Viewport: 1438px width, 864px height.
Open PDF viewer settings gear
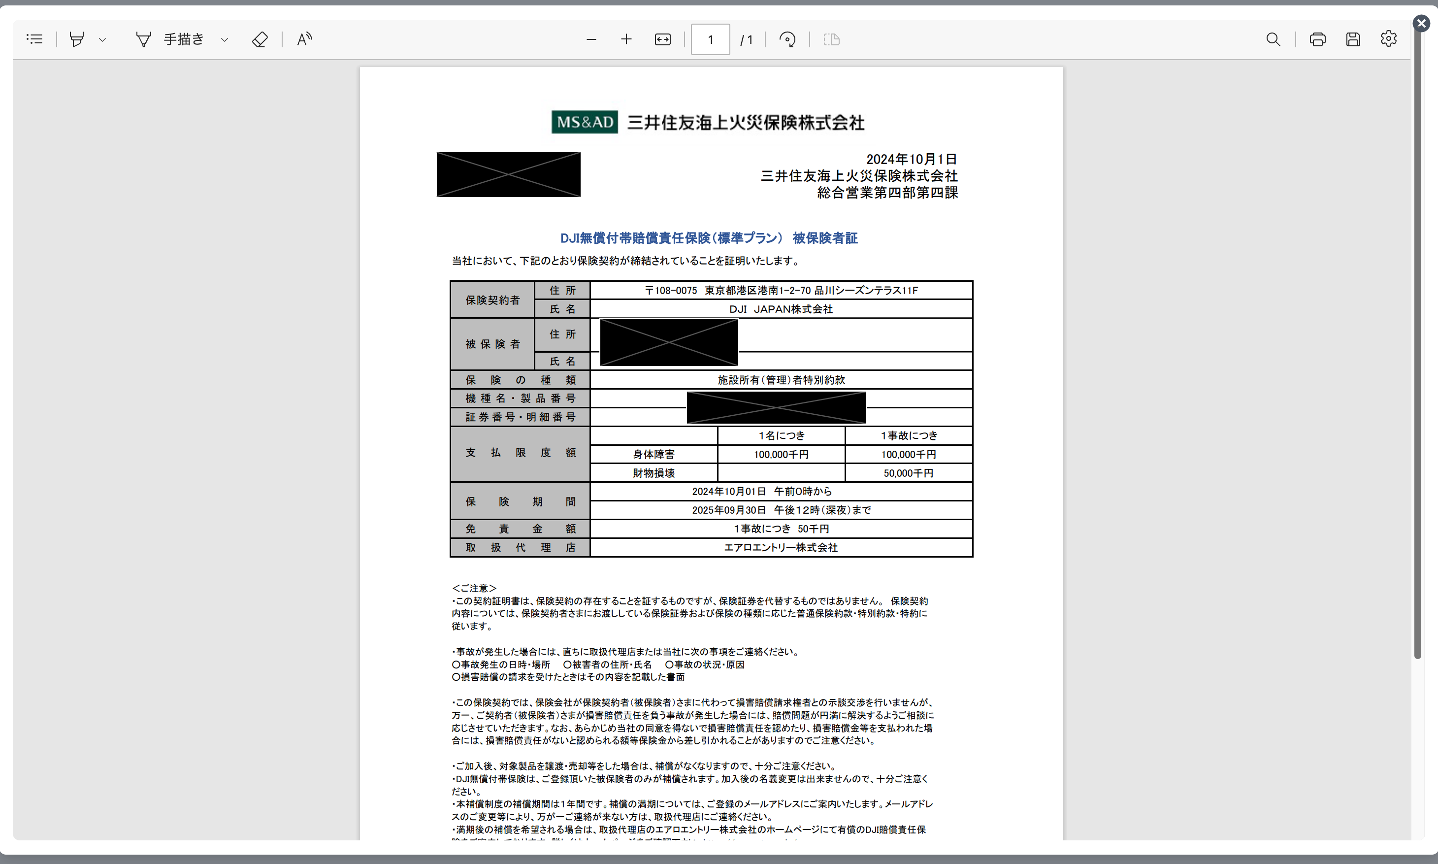pos(1389,39)
